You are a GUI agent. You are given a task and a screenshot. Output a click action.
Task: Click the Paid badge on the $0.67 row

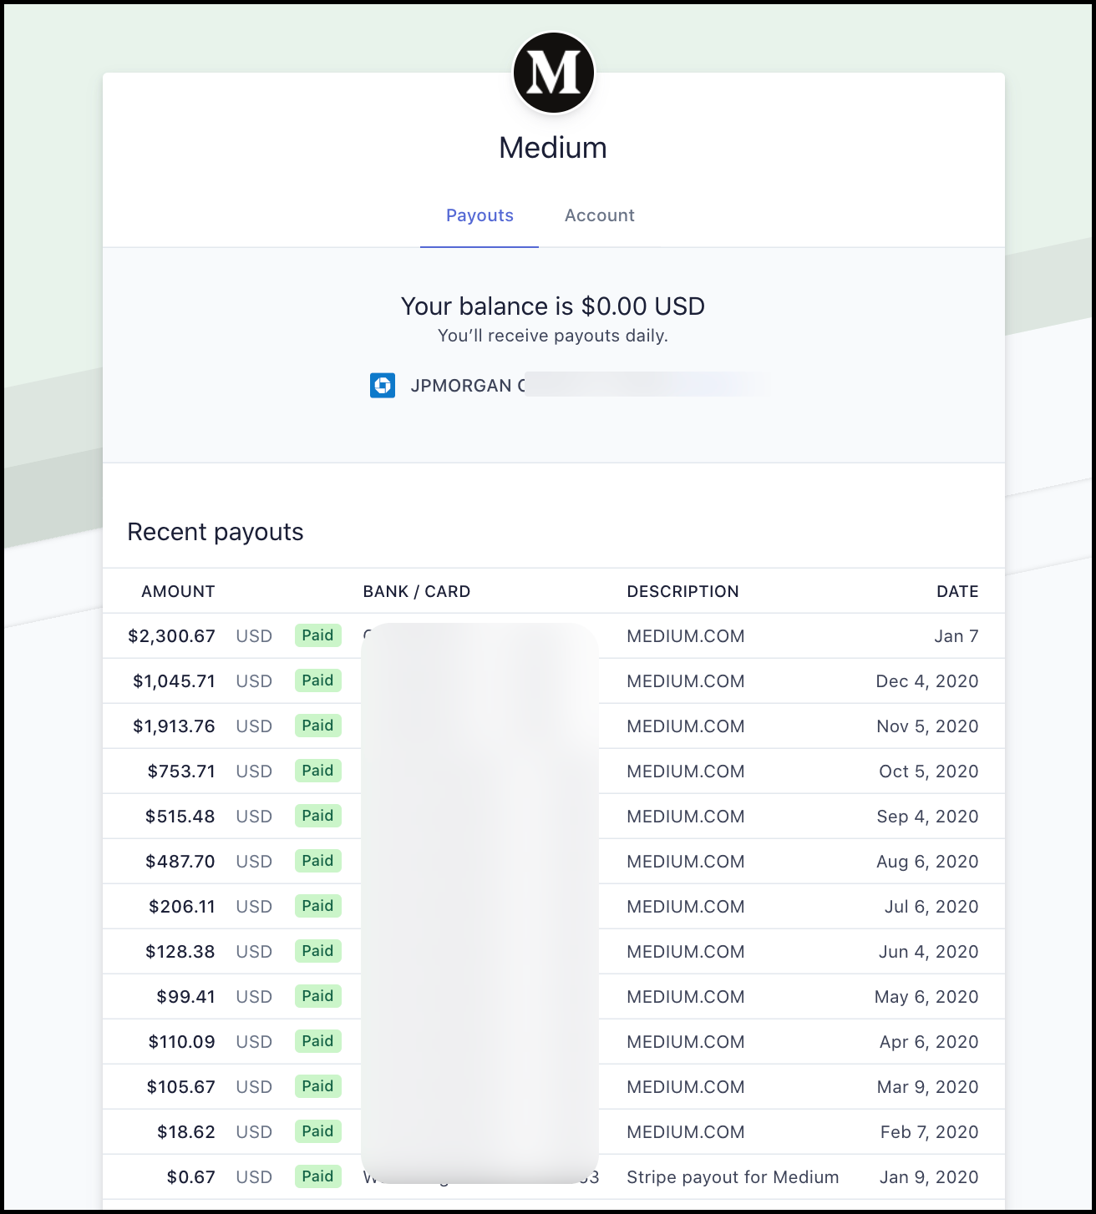(x=318, y=1176)
